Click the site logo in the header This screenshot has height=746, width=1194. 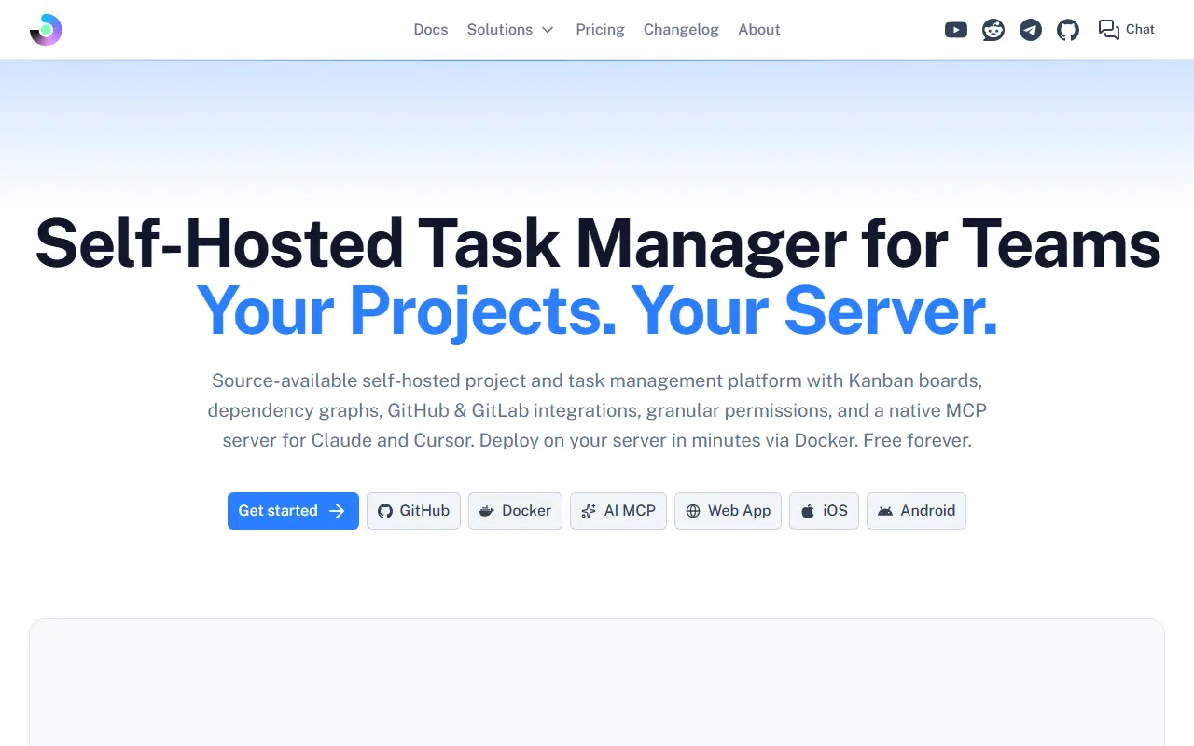tap(46, 30)
